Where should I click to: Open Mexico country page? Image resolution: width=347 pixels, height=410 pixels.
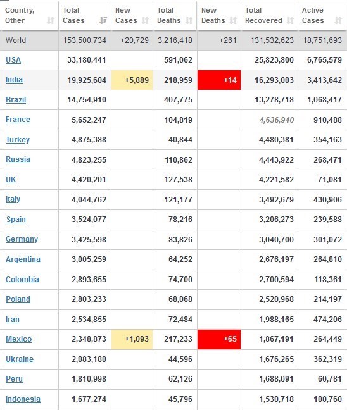[x=18, y=339]
